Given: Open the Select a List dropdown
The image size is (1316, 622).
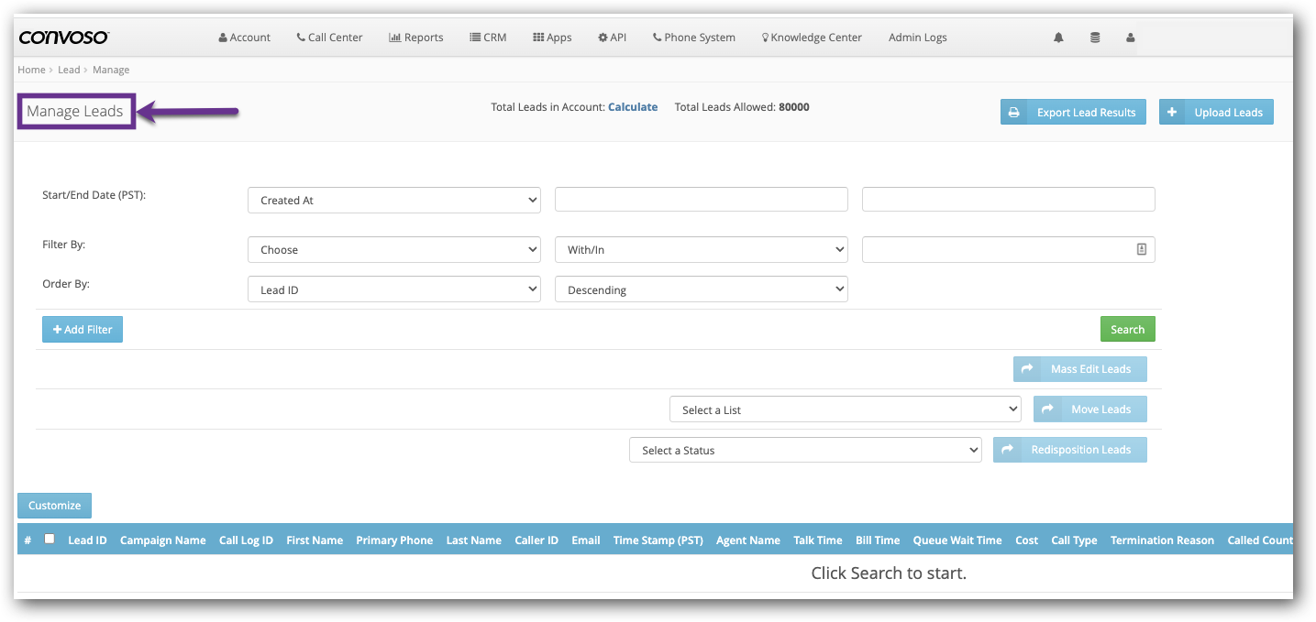Looking at the screenshot, I should 845,409.
